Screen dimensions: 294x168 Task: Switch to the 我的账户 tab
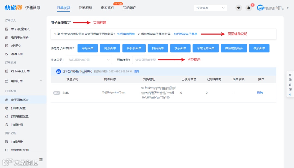click(x=130, y=8)
